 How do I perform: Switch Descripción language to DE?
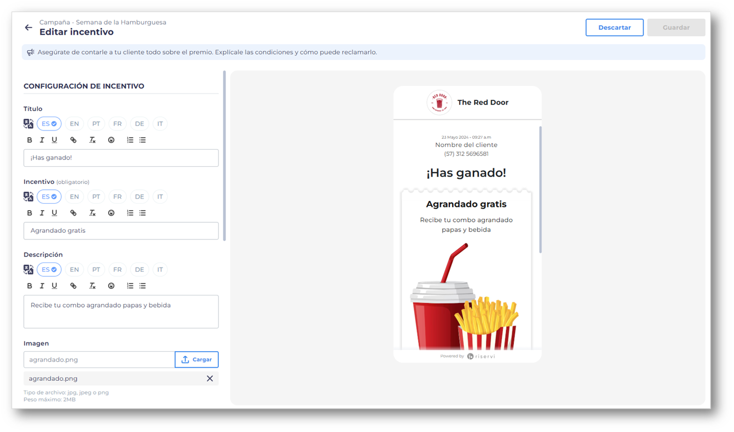click(x=140, y=270)
